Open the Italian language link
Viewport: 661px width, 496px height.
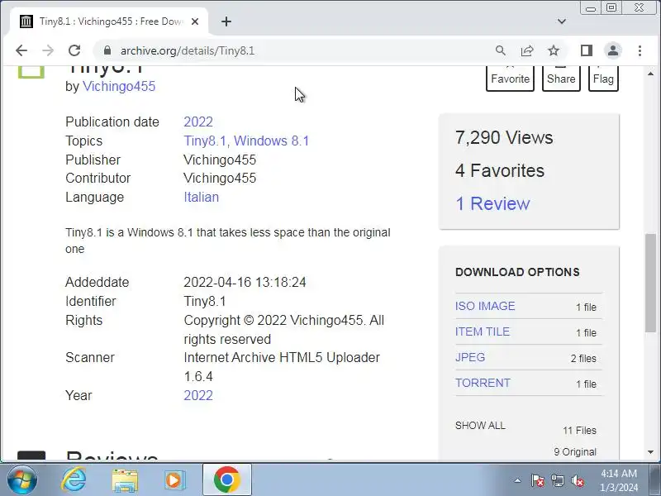point(201,197)
